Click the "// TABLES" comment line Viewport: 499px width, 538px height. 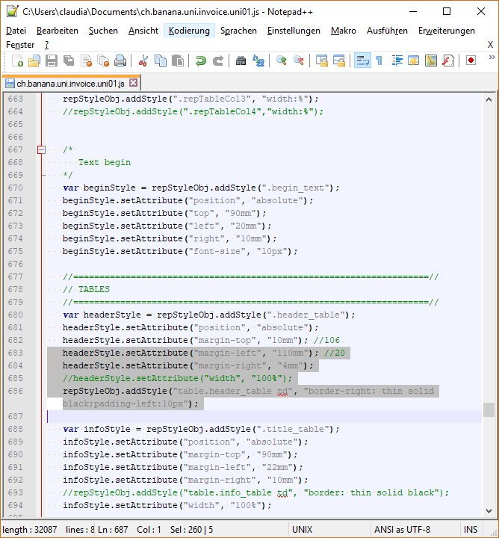(x=86, y=289)
